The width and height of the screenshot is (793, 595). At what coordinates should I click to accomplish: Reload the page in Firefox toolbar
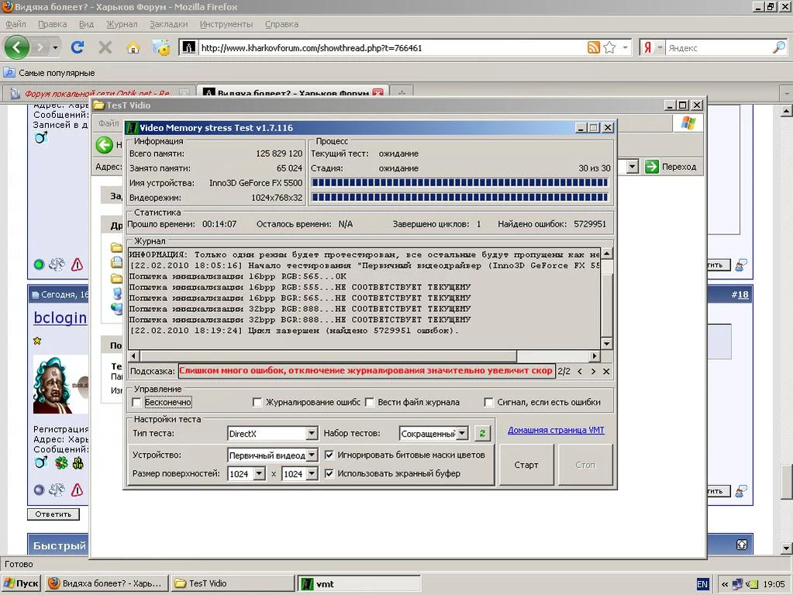[78, 47]
